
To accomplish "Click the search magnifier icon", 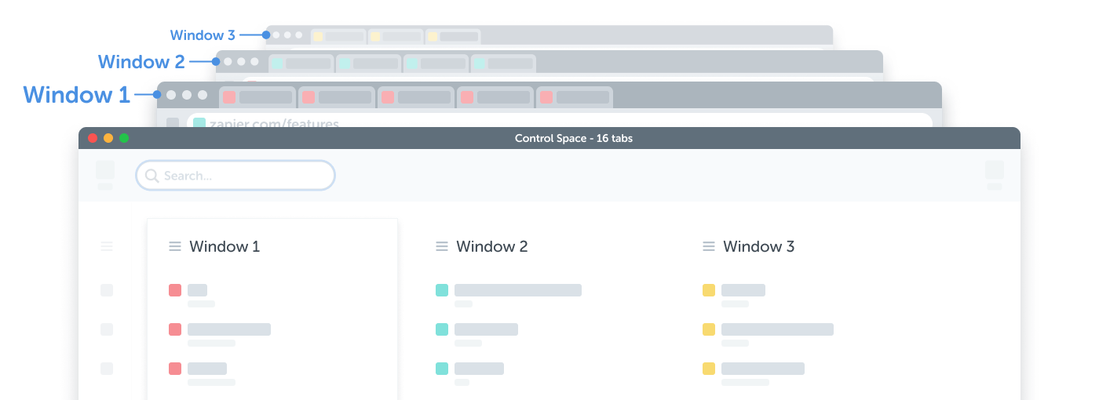I will click(x=152, y=176).
